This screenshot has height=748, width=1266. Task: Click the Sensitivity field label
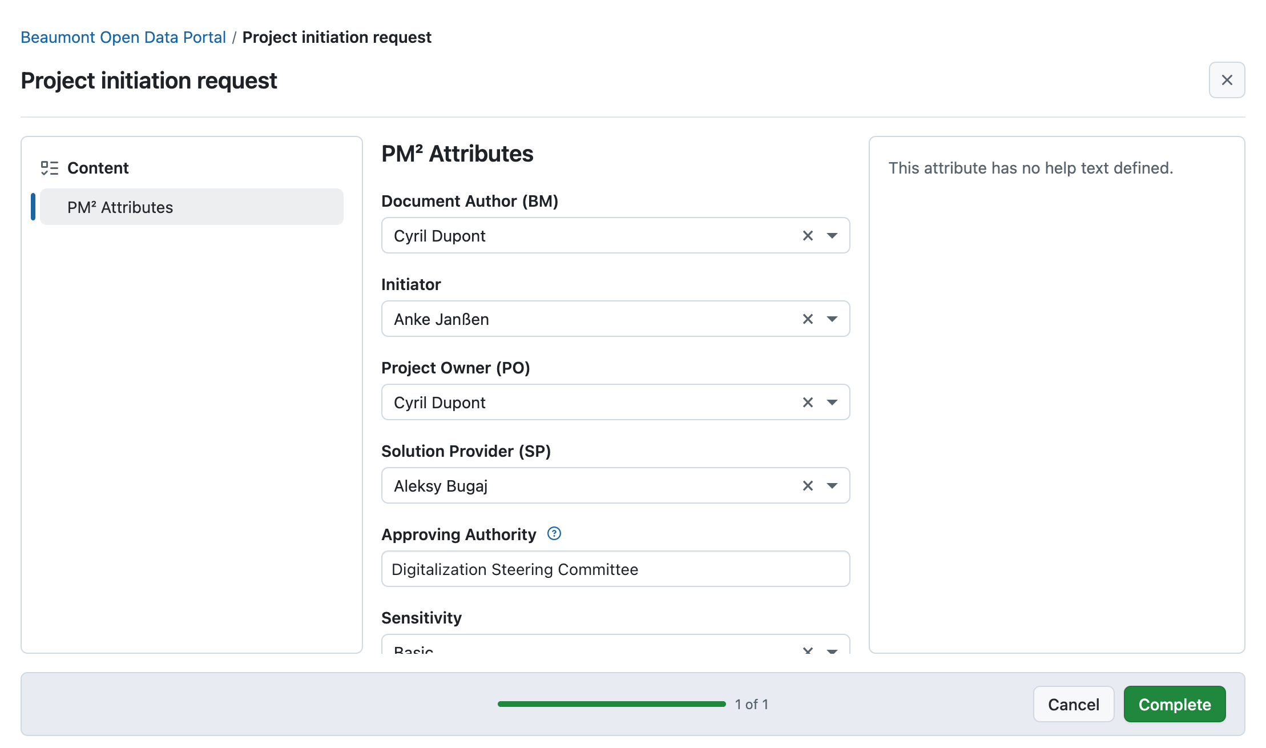pos(421,618)
